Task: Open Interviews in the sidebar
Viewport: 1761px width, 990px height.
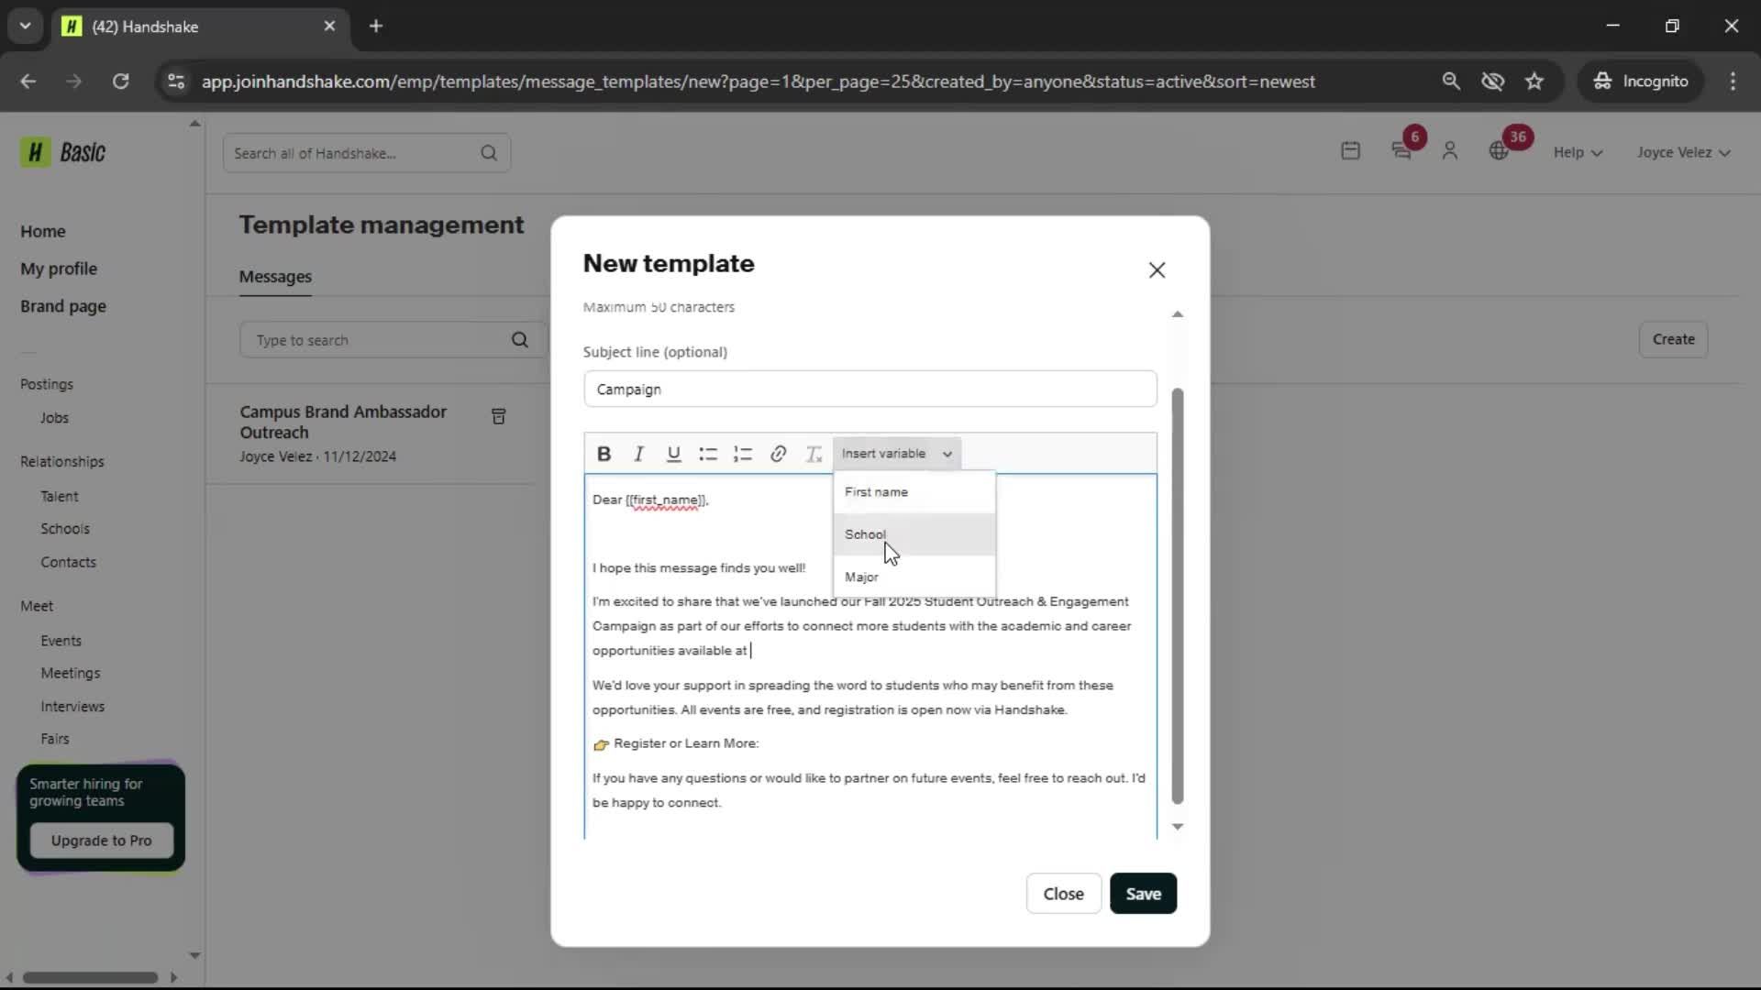Action: click(72, 707)
